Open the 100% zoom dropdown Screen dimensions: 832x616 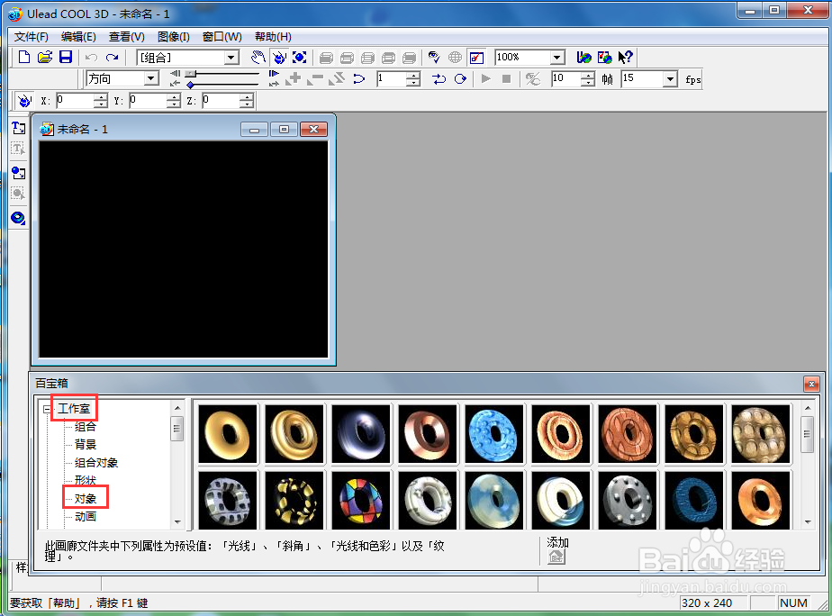point(556,58)
